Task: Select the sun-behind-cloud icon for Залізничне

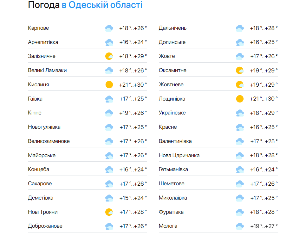Action: click(x=109, y=56)
